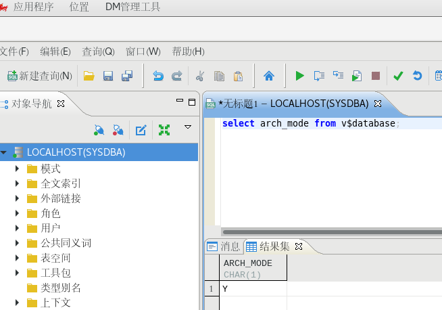Expand the 用户 folder
The height and width of the screenshot is (310, 442).
tap(17, 228)
